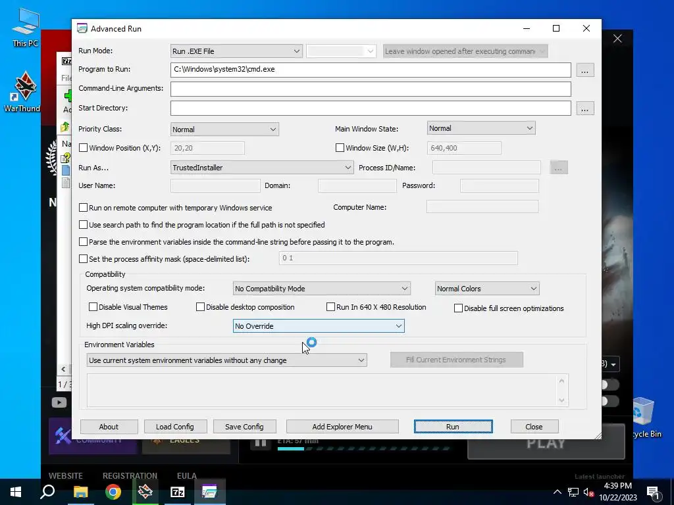Open the Main Window State dropdown
This screenshot has height=505, width=674.
[x=481, y=128]
